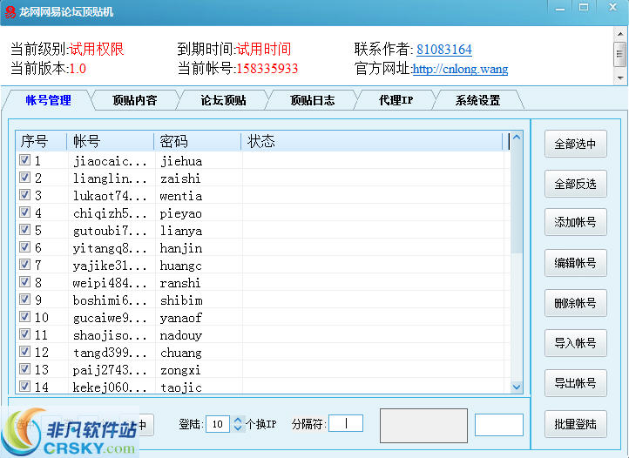
Task: Uncheck account row 9 boshimi6
Action: 24,300
